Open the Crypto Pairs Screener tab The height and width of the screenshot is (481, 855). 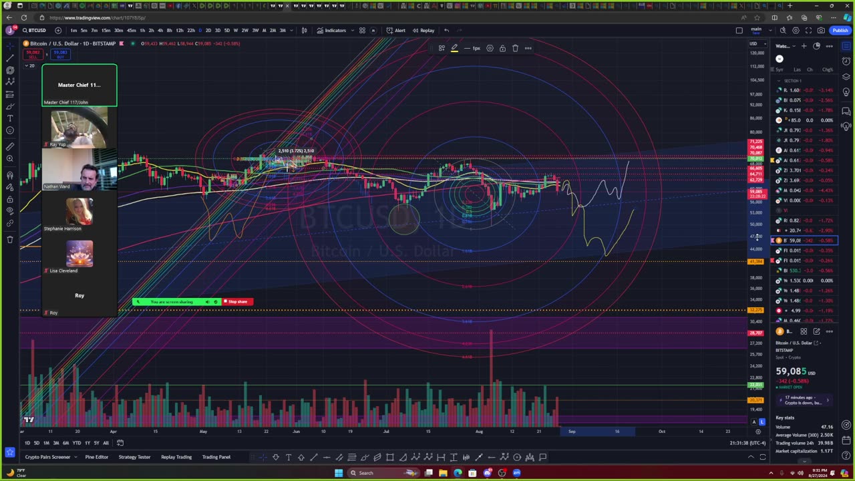coord(47,457)
